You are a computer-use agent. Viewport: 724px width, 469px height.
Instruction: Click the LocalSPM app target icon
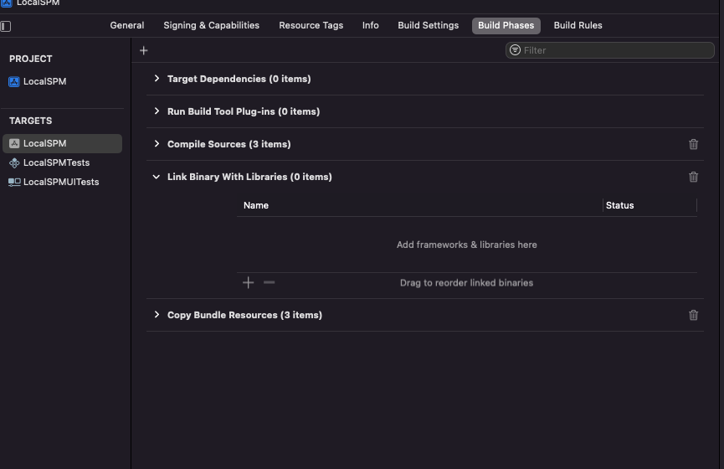click(x=14, y=144)
